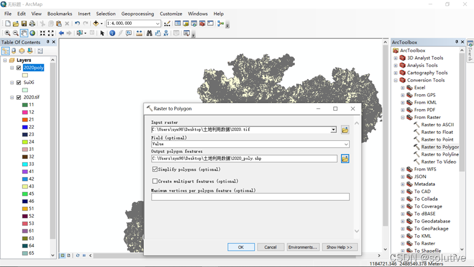
Task: Click the Maximum vertices per polygon field
Action: tap(250, 197)
